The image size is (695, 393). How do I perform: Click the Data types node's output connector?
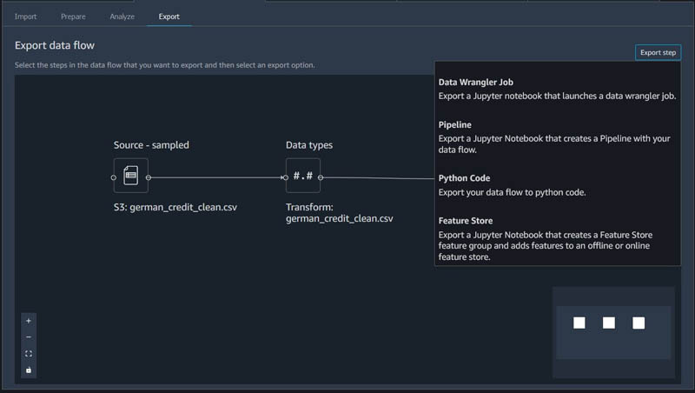321,177
